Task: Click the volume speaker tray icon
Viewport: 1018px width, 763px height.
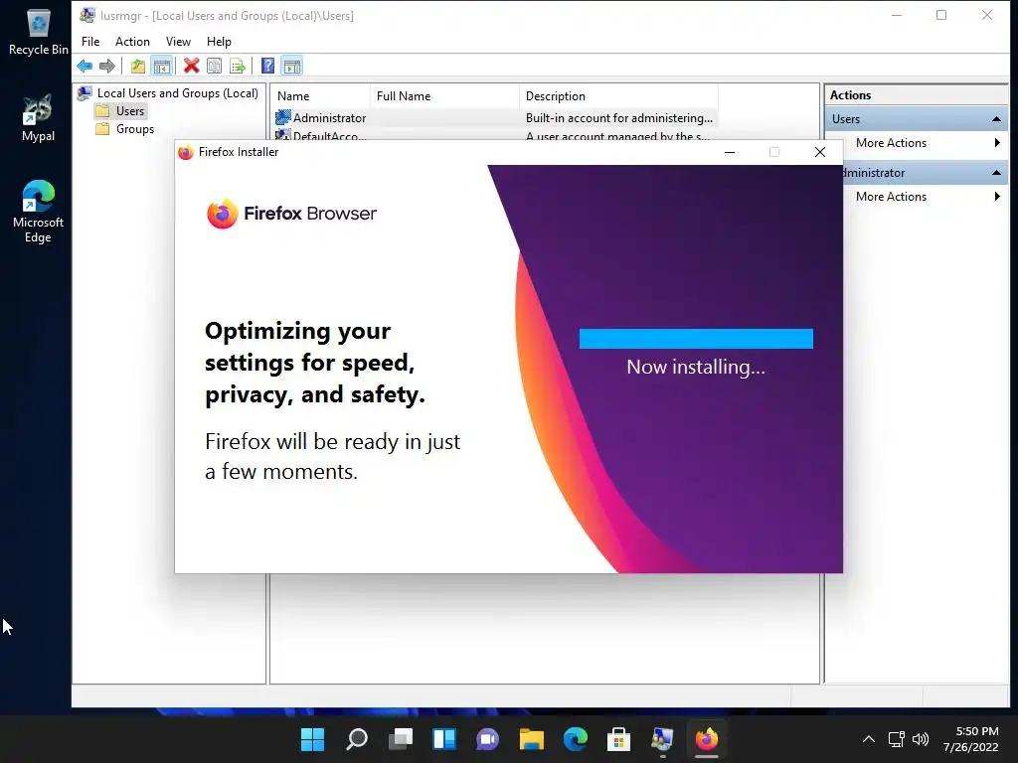Action: point(920,739)
